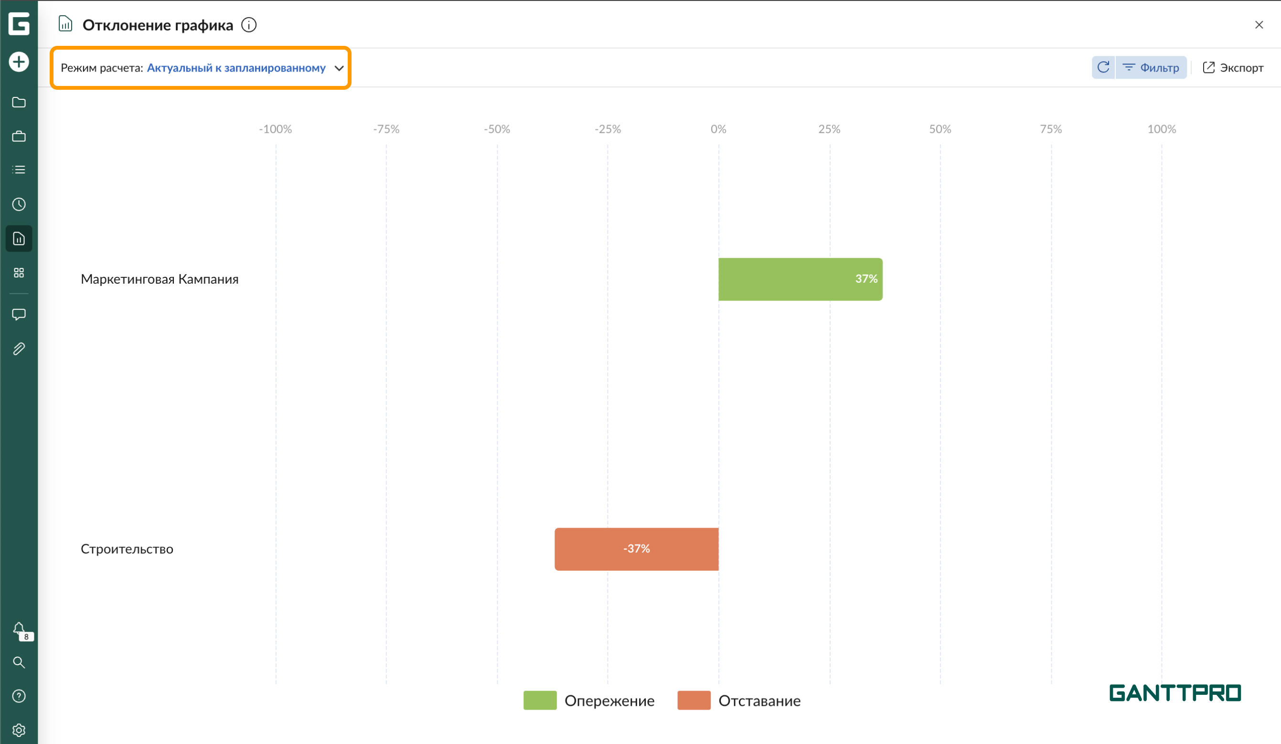This screenshot has width=1281, height=744.
Task: Open the time log clock icon
Action: (19, 204)
